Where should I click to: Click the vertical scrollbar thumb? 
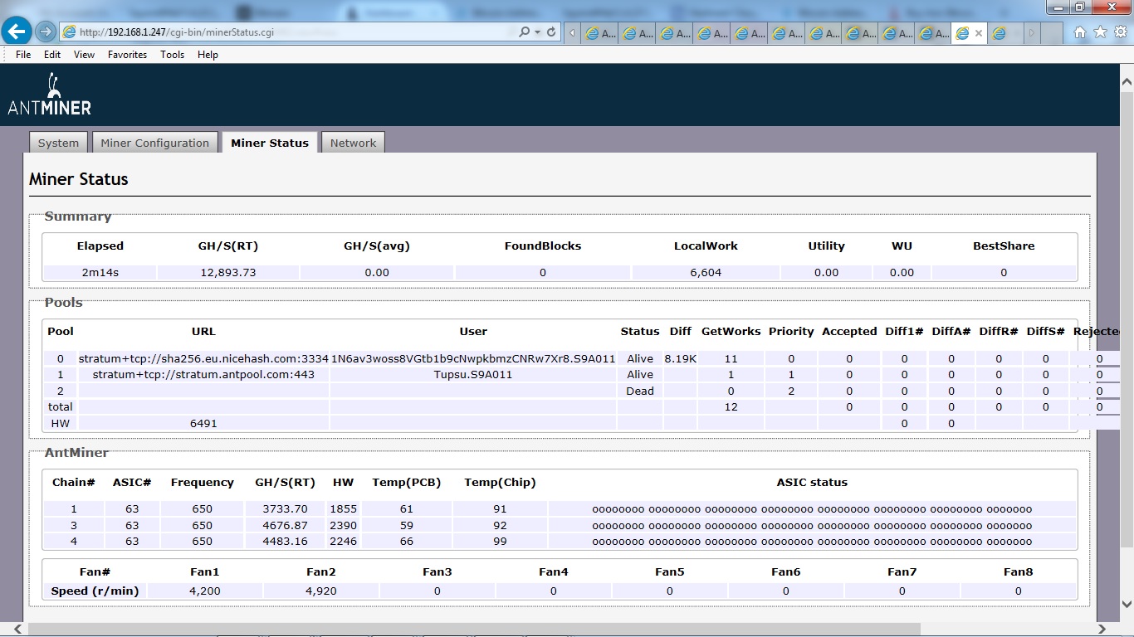pos(1127,318)
